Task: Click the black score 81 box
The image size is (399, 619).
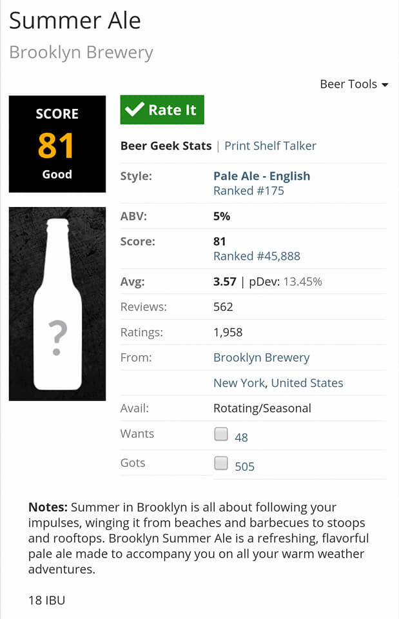Action: (x=57, y=144)
